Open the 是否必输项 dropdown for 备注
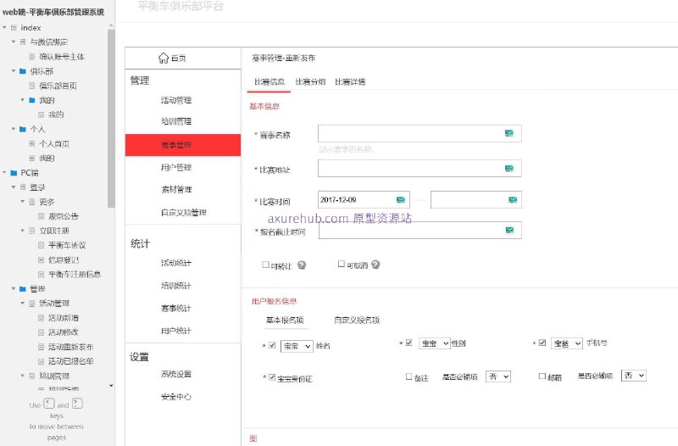 tap(498, 376)
